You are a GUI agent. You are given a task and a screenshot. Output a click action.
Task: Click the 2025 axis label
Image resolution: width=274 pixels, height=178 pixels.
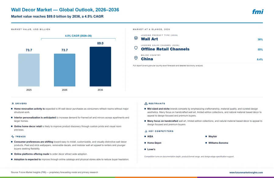[29, 90]
